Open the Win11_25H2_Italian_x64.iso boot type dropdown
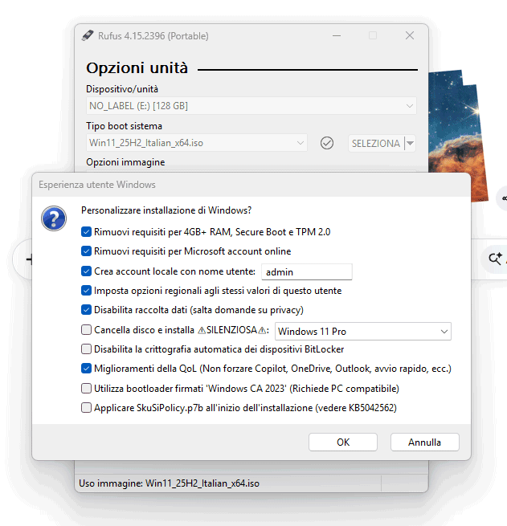The height and width of the screenshot is (526, 507). point(197,143)
